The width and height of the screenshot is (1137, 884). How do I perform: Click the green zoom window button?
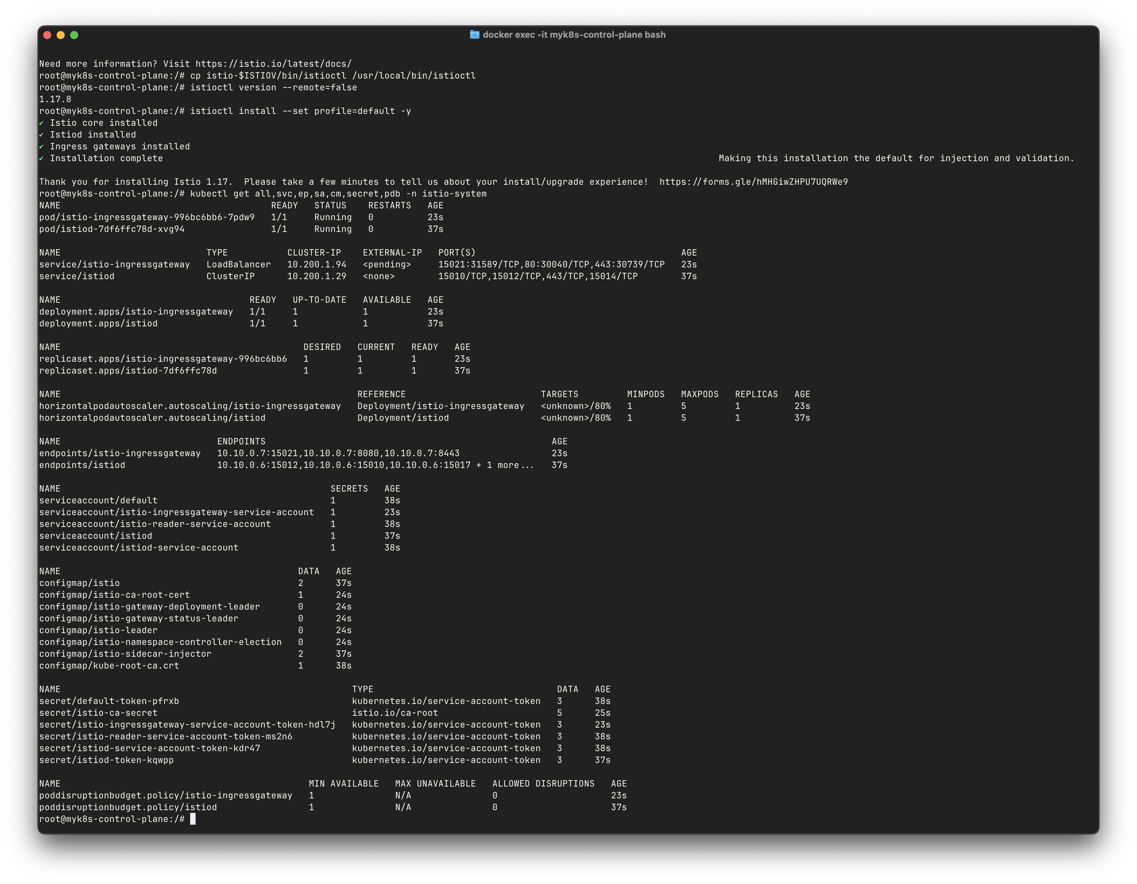(74, 35)
